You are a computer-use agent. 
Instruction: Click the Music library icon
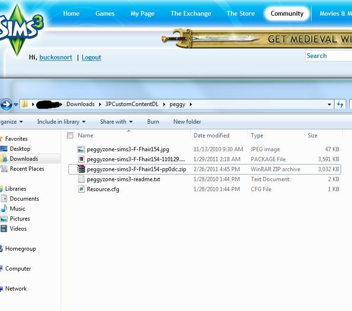[x=4, y=209]
